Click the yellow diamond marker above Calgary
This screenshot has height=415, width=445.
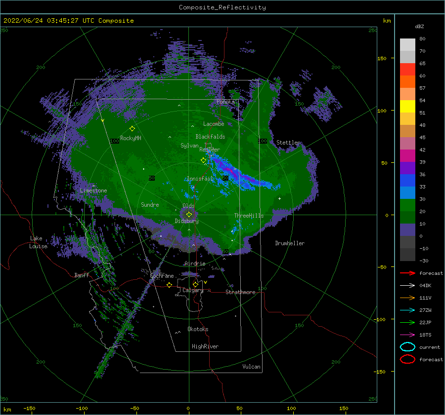[195, 284]
